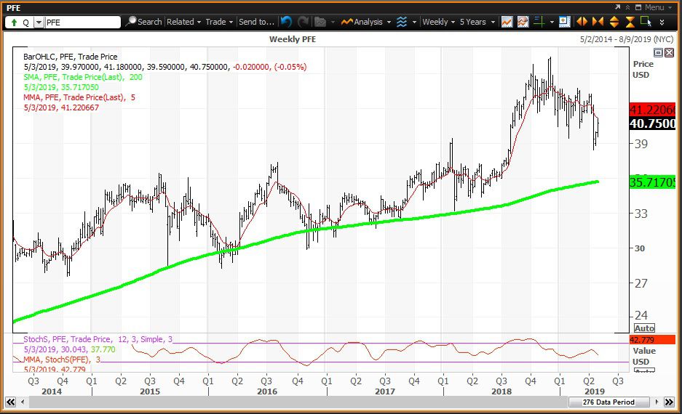Click the pop-out arrow in title bar

coord(617,7)
